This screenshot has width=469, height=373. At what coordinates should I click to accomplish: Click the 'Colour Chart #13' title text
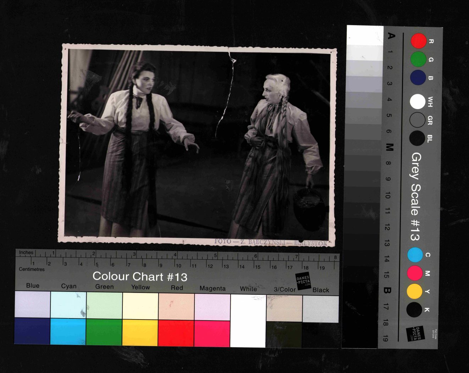[140, 276]
